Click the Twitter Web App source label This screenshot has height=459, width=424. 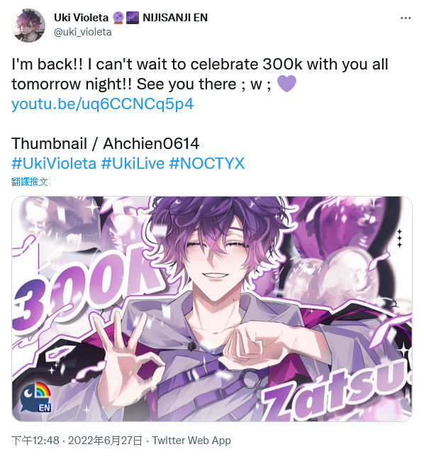(191, 441)
